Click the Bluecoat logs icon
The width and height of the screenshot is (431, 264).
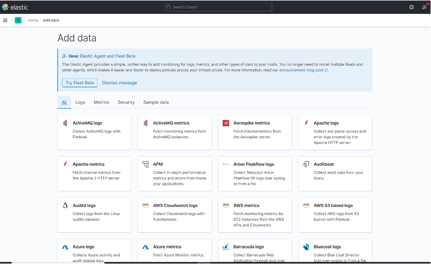point(306,247)
